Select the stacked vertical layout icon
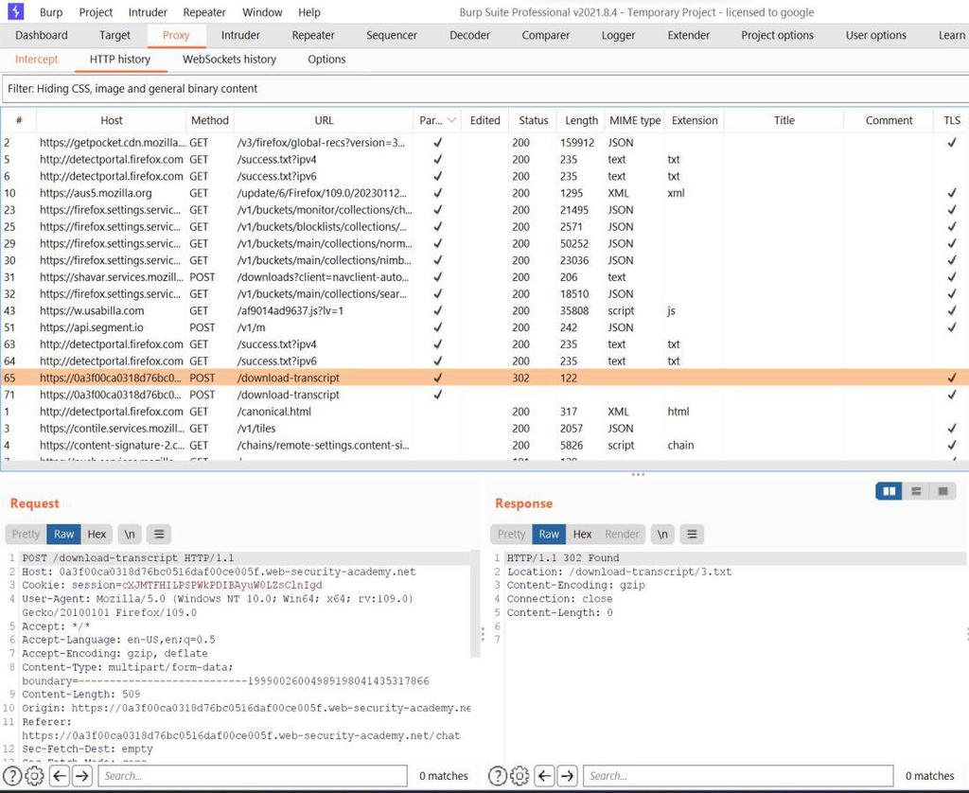The image size is (969, 793). pyautogui.click(x=916, y=491)
